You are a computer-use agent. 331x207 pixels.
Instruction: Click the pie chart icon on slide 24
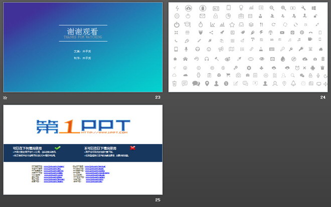pyautogui.click(x=228, y=16)
